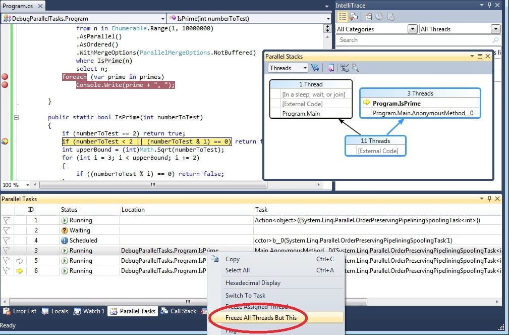Click the IntelliTrace Search field
Screen dimensions: 509x335
414,40
